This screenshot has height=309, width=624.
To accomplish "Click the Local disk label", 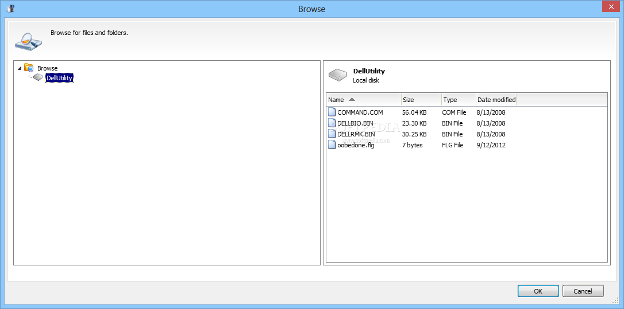I will click(366, 80).
